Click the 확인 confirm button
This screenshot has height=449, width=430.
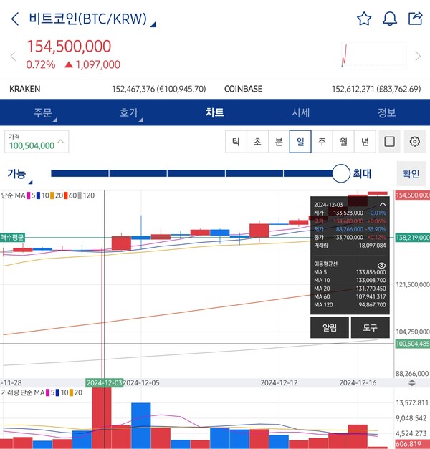[411, 173]
